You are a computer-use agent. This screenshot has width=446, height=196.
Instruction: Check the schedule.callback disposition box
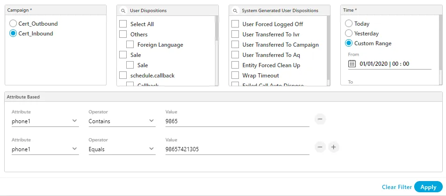(123, 76)
